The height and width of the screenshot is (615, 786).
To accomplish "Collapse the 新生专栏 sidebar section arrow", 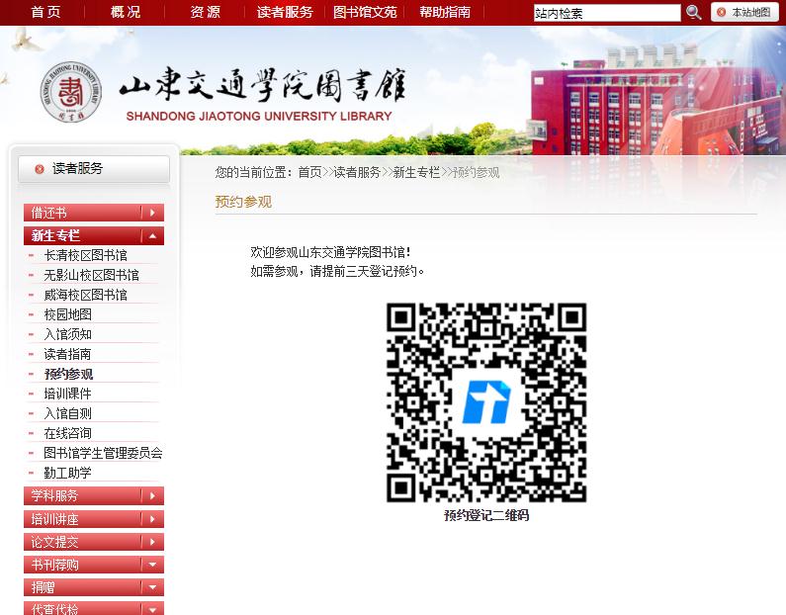I will click(x=152, y=236).
